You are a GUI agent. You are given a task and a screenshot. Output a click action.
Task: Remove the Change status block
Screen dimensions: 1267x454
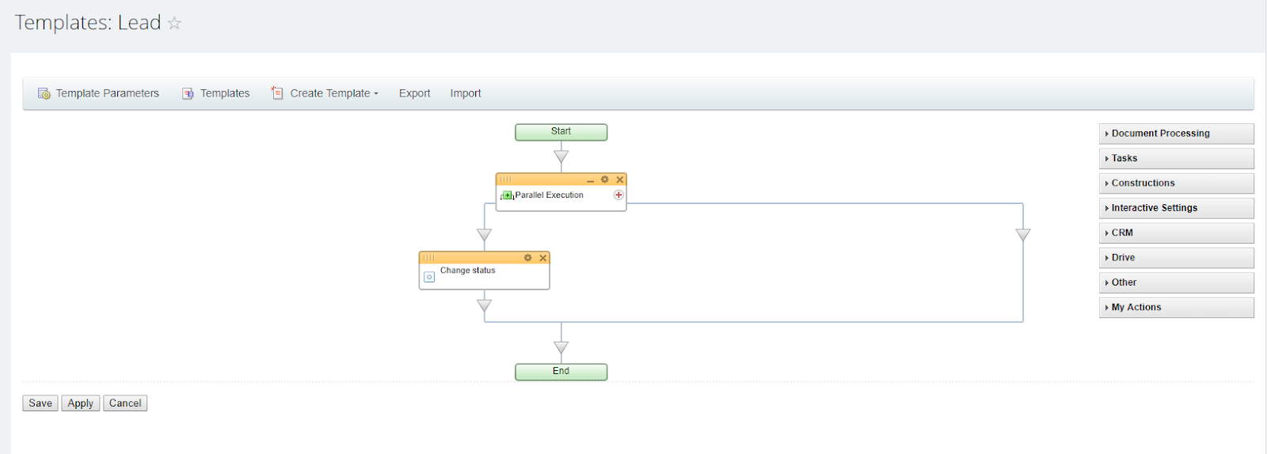[x=543, y=258]
